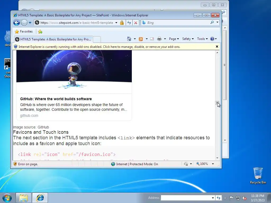This screenshot has height=203, width=271.
Task: Click the 100% zoom level button
Action: point(202,164)
